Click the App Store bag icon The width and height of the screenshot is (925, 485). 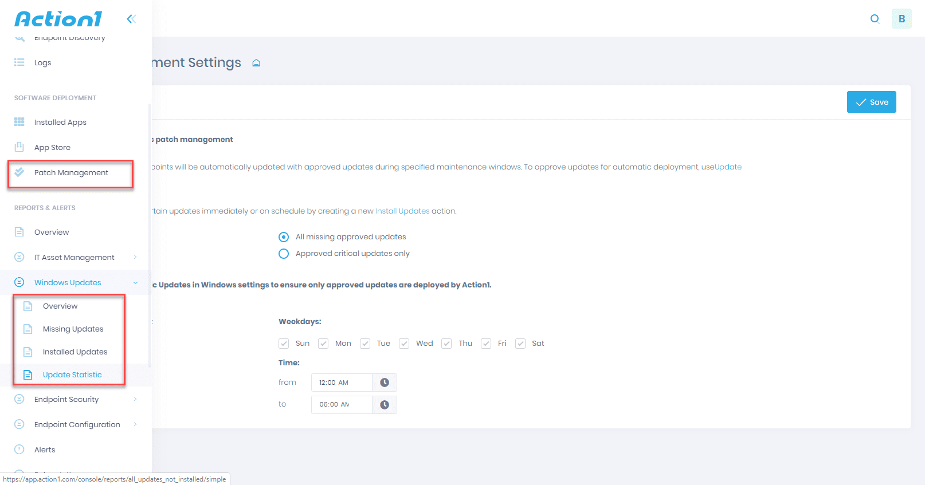tap(19, 147)
